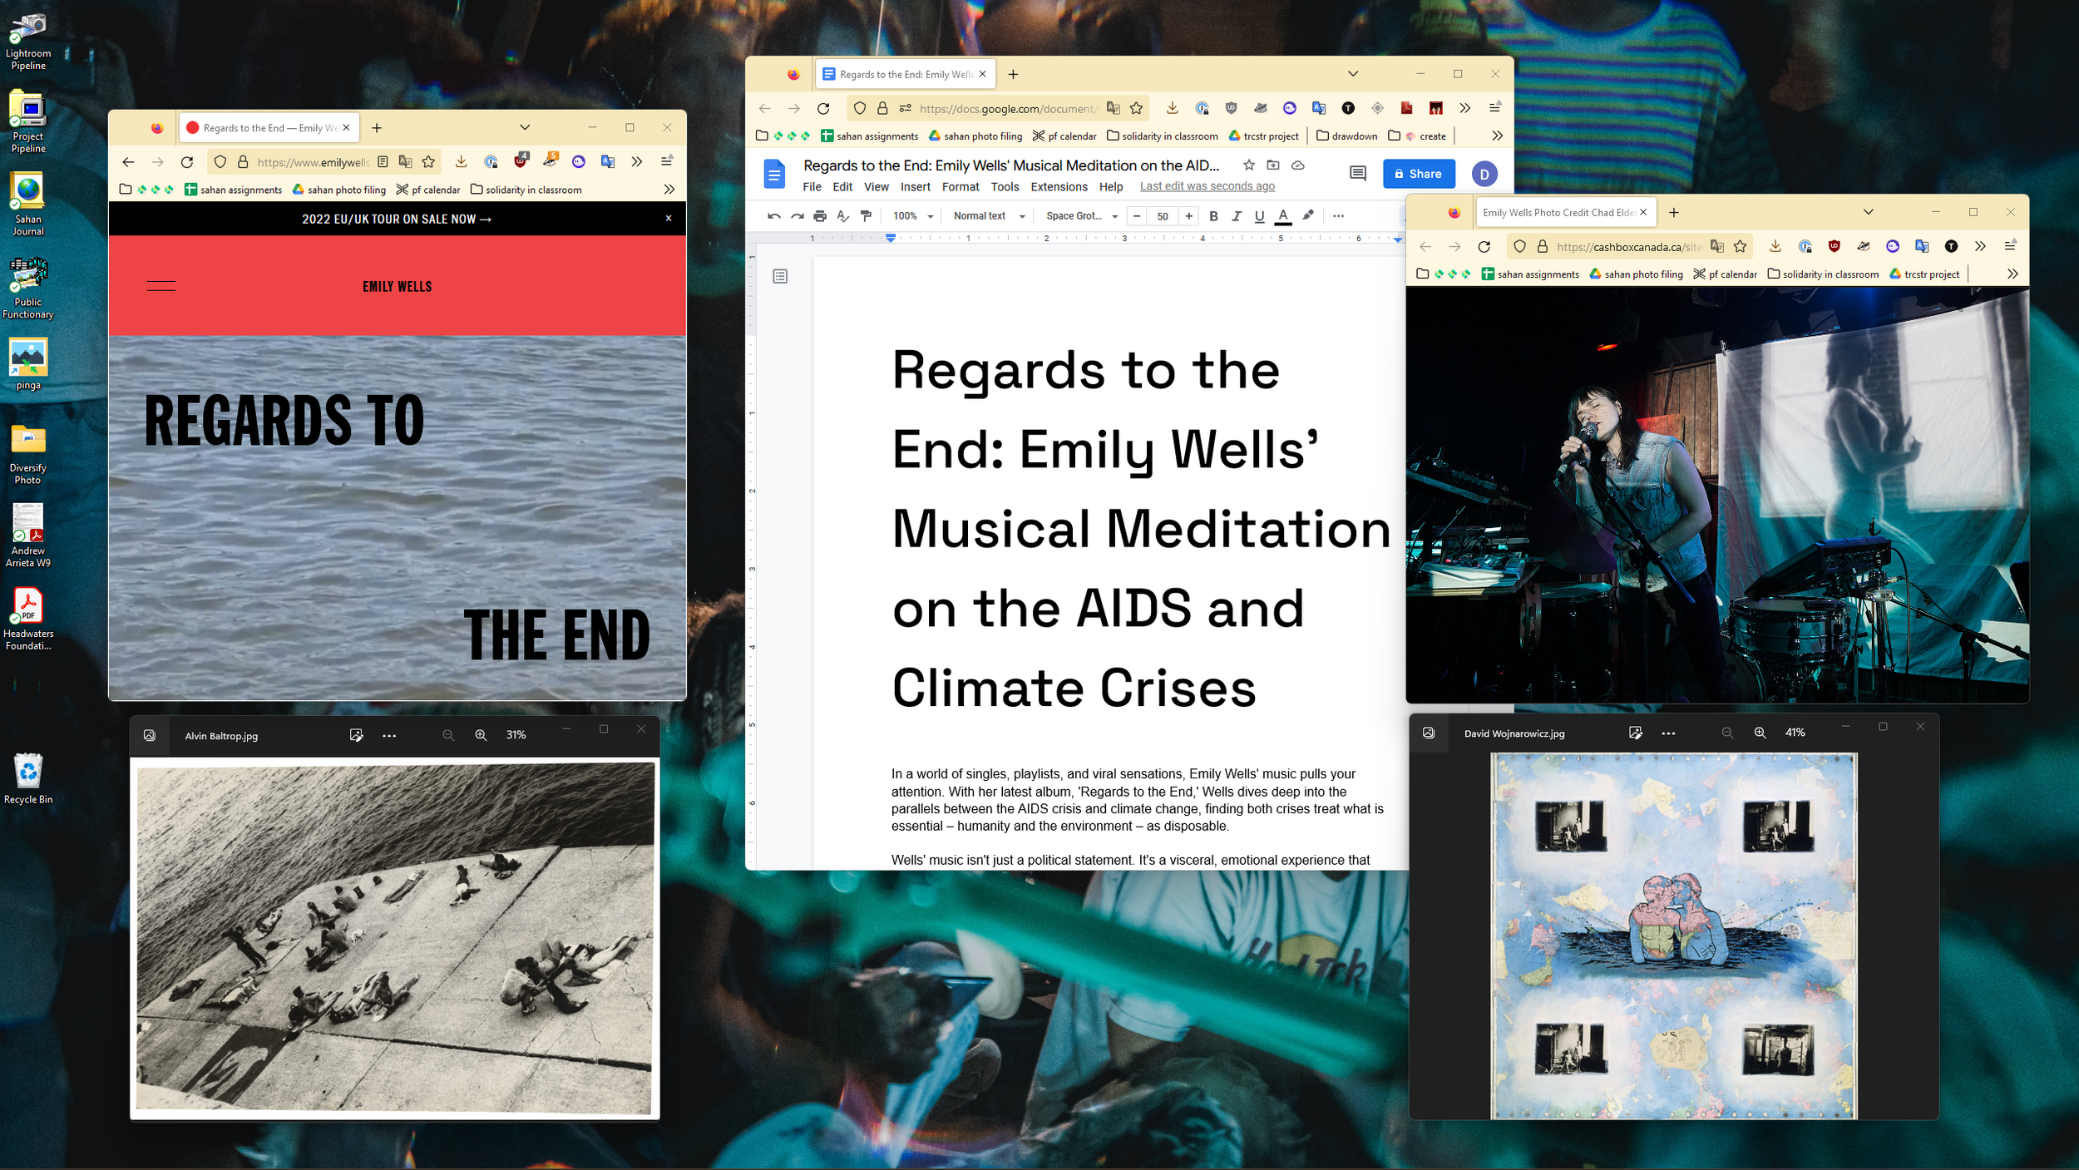The height and width of the screenshot is (1170, 2079).
Task: Toggle italic formatting in Docs toolbar
Action: [1237, 216]
